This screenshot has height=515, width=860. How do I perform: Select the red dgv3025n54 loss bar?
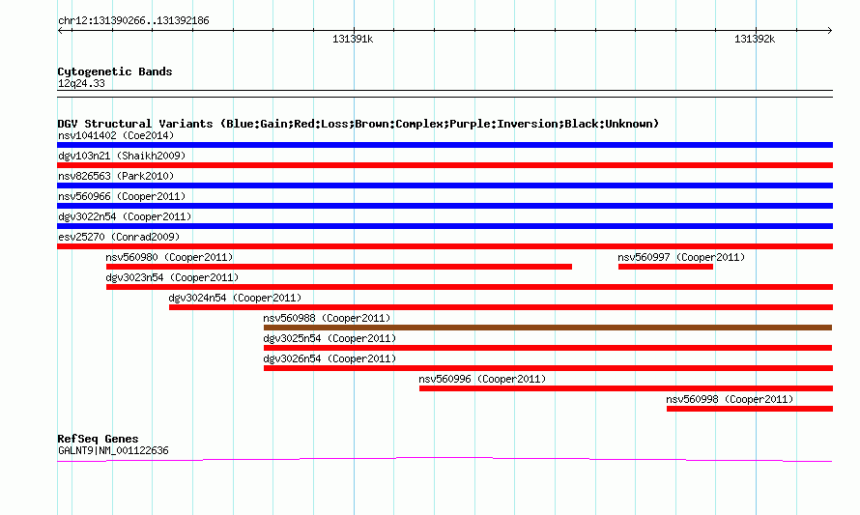[548, 348]
